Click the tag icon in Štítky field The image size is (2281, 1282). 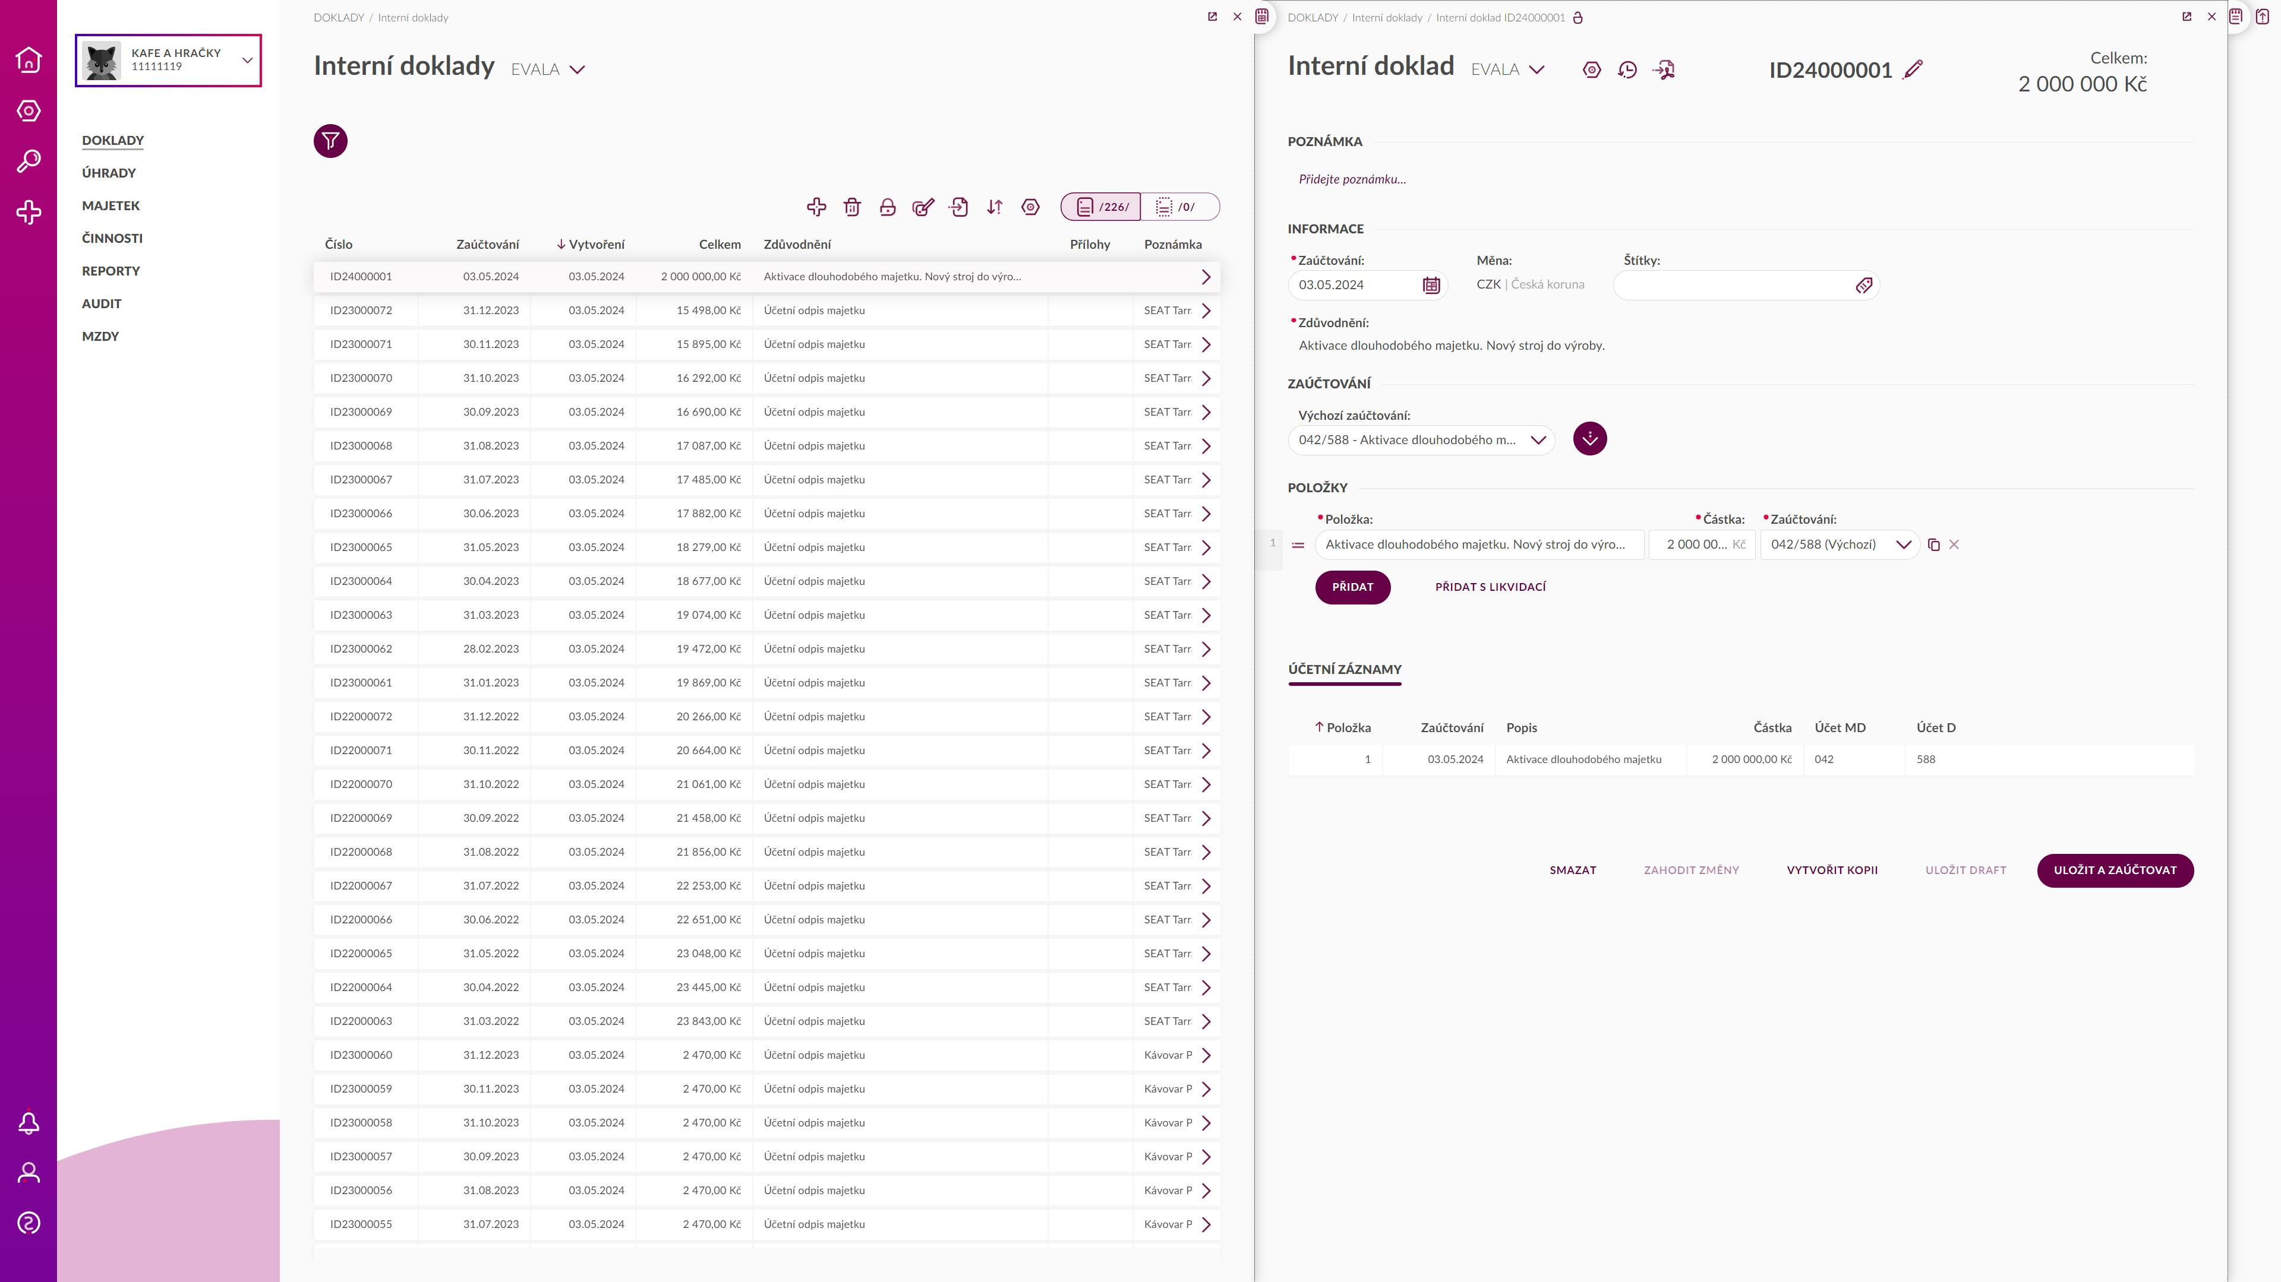point(1864,285)
